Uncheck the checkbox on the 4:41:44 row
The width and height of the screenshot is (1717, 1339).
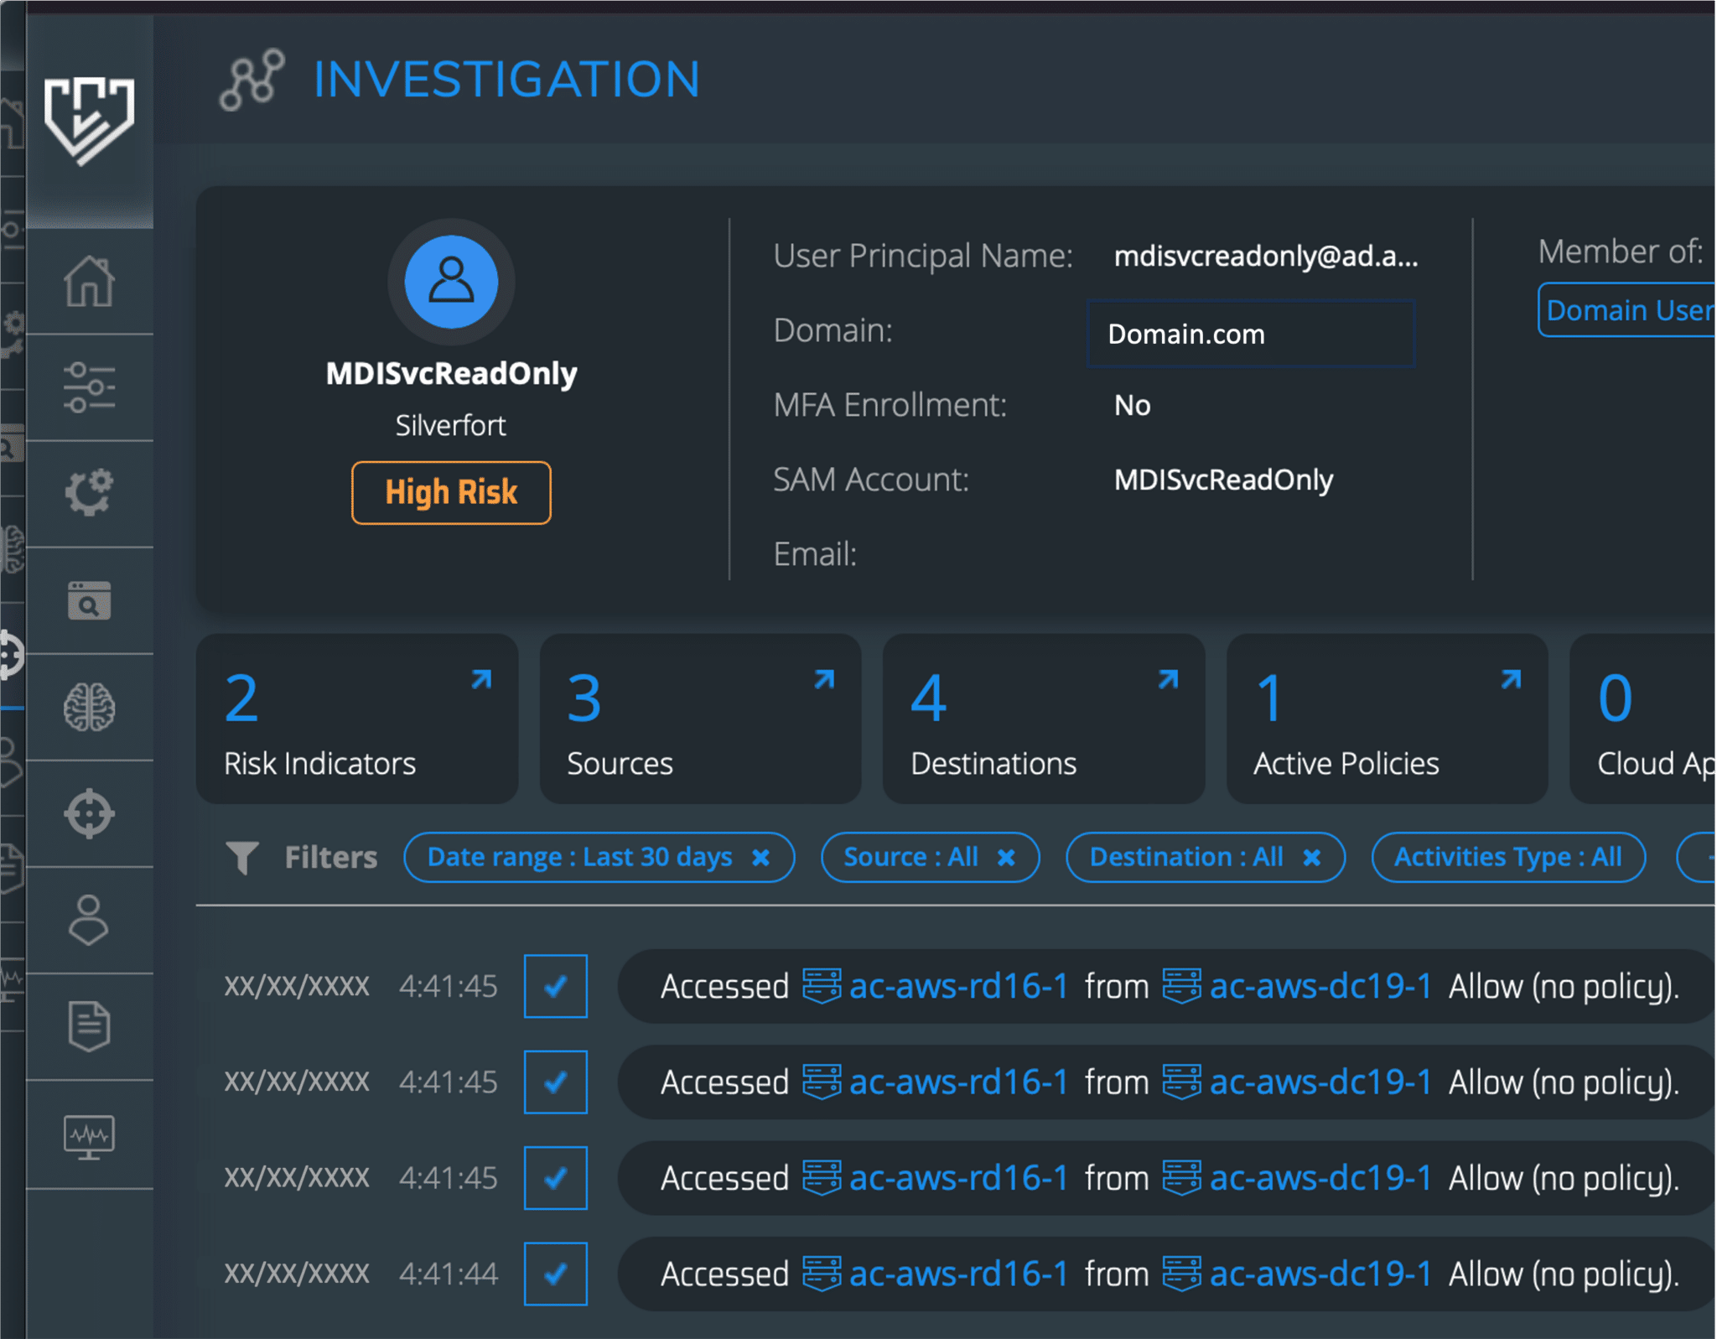[555, 1274]
